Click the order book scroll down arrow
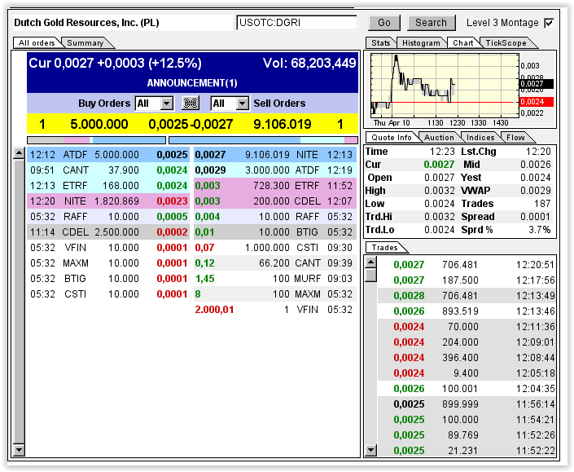 [19, 450]
